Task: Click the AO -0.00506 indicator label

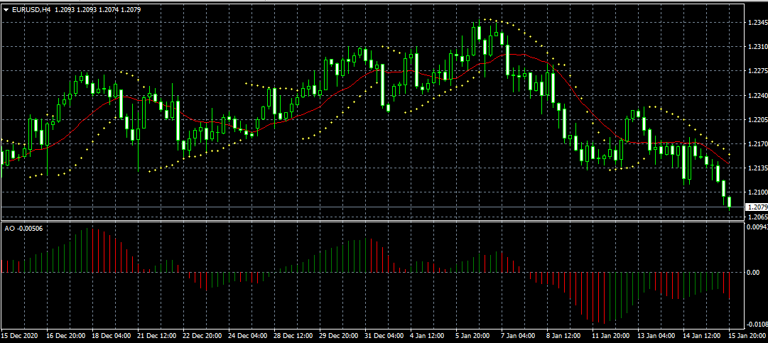Action: [23, 229]
